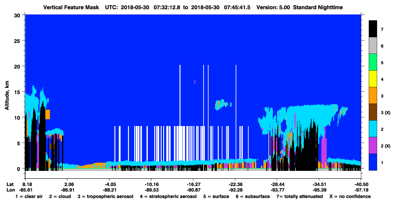Viewport: 401px width, 205px height.
Task: Click the orange aerosol square near 10.5 km
Action: click(48, 114)
